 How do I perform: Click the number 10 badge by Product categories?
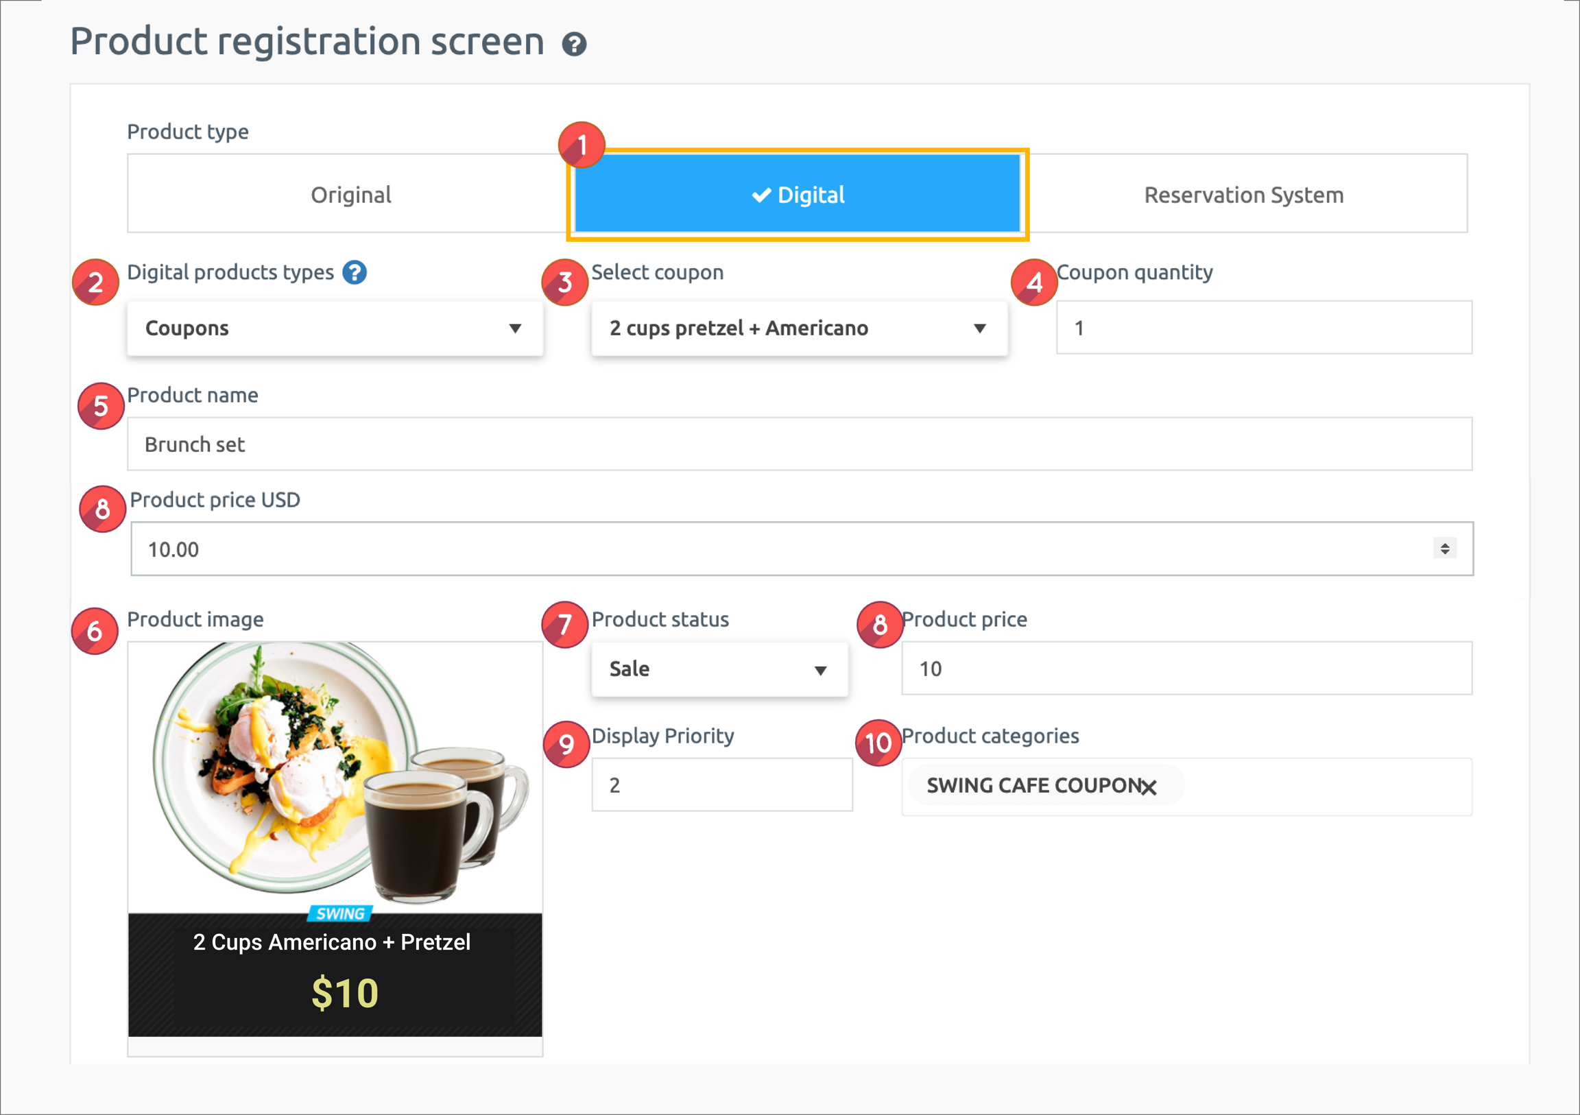coord(878,743)
